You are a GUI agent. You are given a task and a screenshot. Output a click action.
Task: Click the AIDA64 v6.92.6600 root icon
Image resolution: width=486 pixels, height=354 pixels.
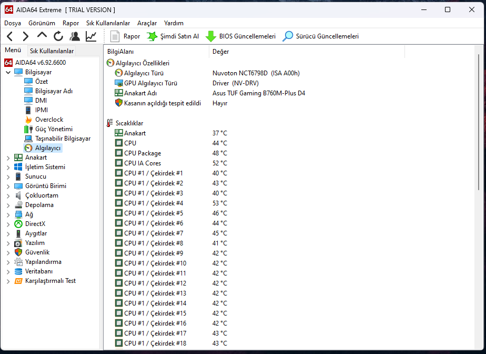pyautogui.click(x=8, y=63)
